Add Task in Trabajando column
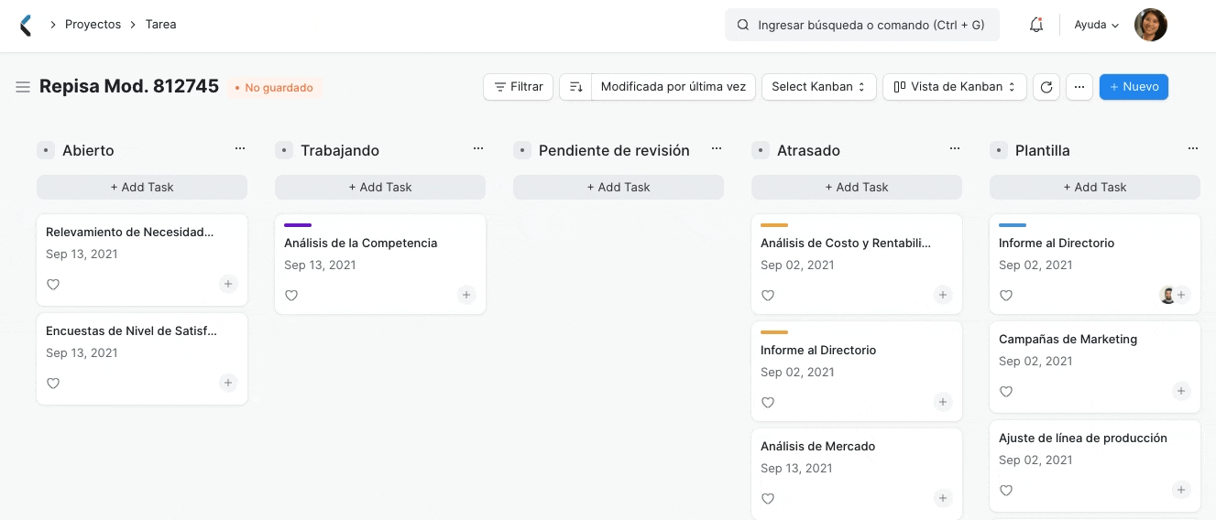The height and width of the screenshot is (520, 1216). tap(380, 187)
